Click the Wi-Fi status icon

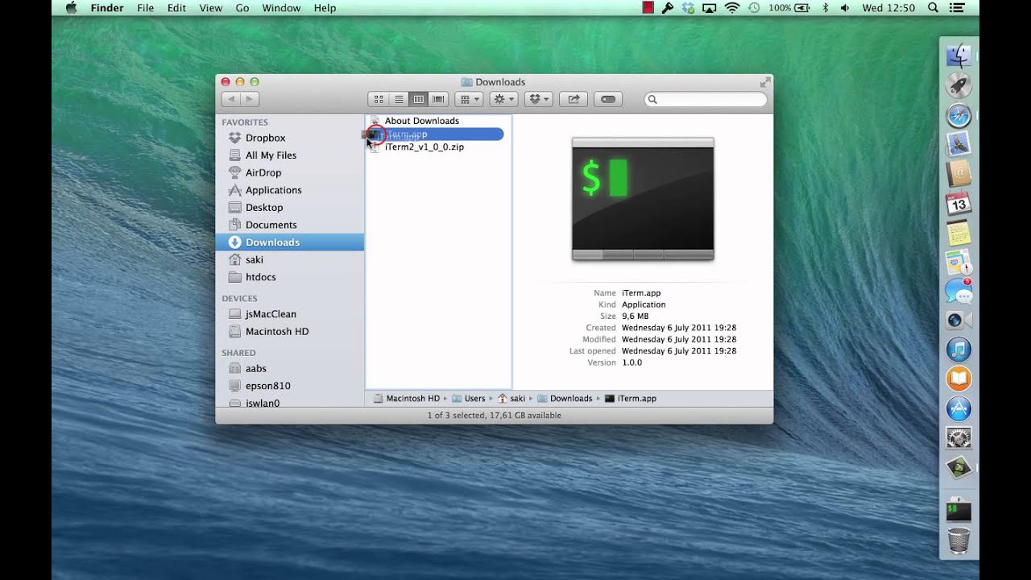731,8
